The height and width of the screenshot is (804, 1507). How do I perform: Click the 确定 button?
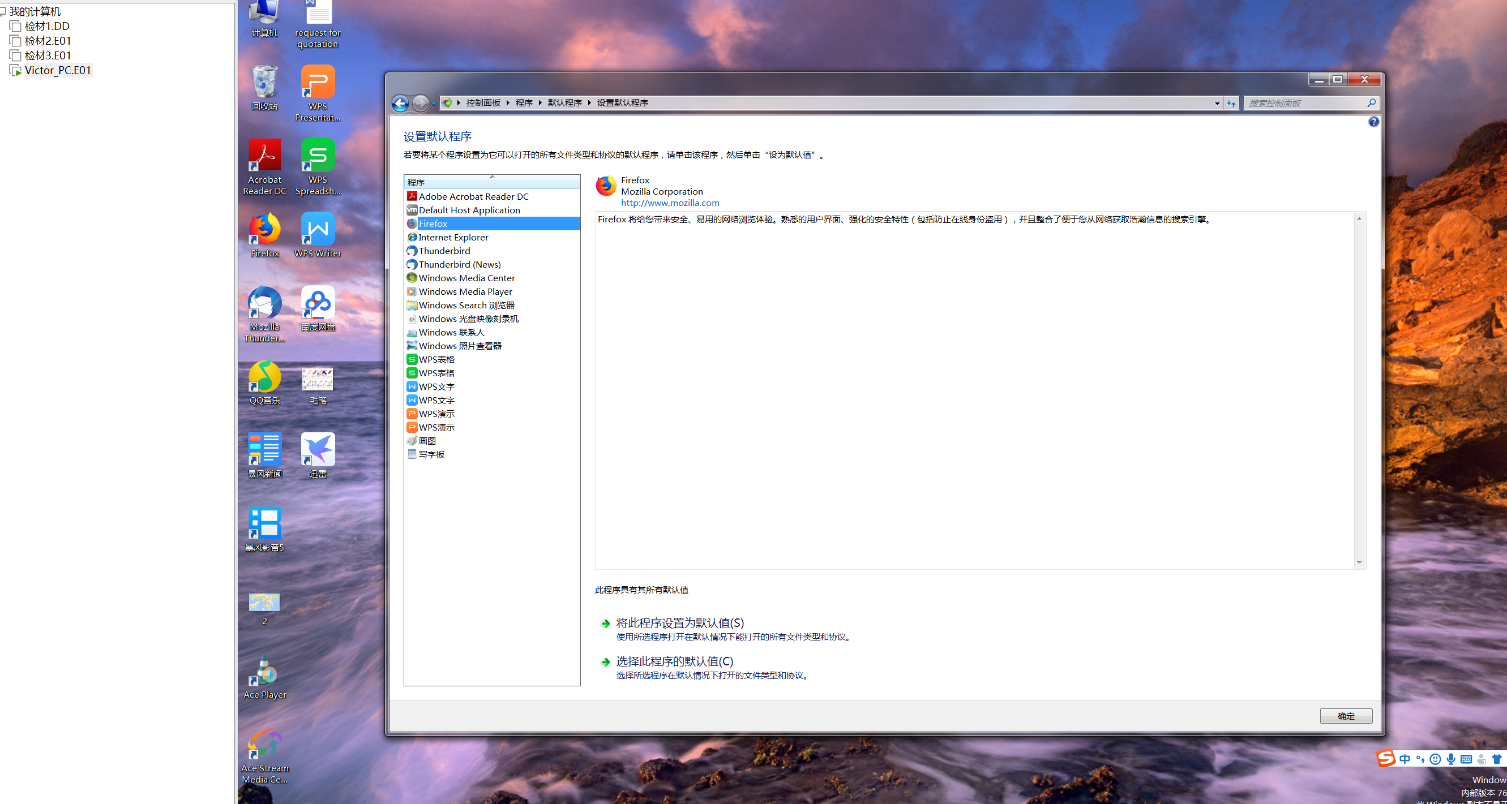click(x=1346, y=716)
